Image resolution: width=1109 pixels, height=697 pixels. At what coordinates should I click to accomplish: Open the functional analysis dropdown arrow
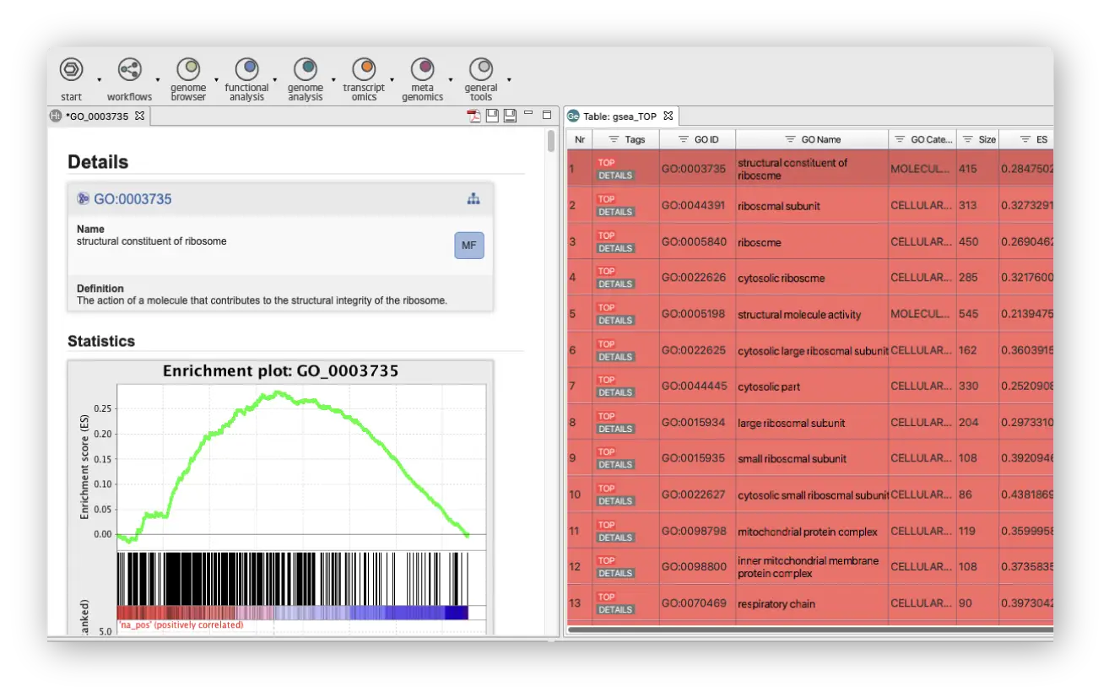274,80
